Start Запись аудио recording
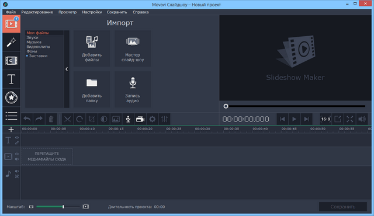The width and height of the screenshot is (374, 216). tap(133, 89)
